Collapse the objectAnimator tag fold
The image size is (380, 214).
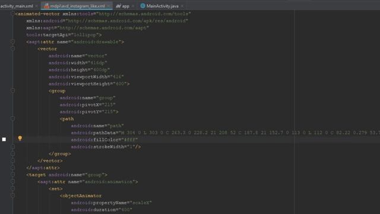[x=12, y=196]
